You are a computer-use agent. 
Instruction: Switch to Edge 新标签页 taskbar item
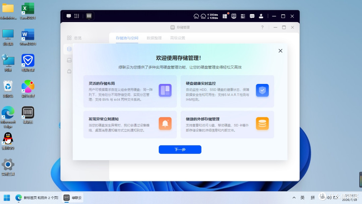point(37,198)
